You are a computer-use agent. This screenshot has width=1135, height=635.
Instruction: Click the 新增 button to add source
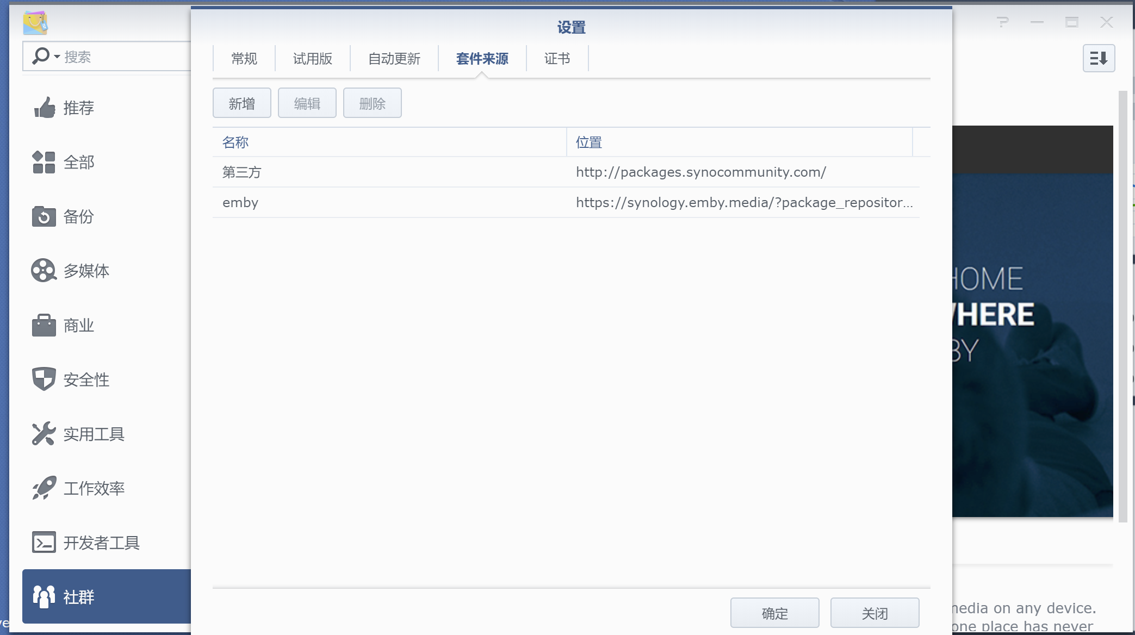pyautogui.click(x=241, y=103)
